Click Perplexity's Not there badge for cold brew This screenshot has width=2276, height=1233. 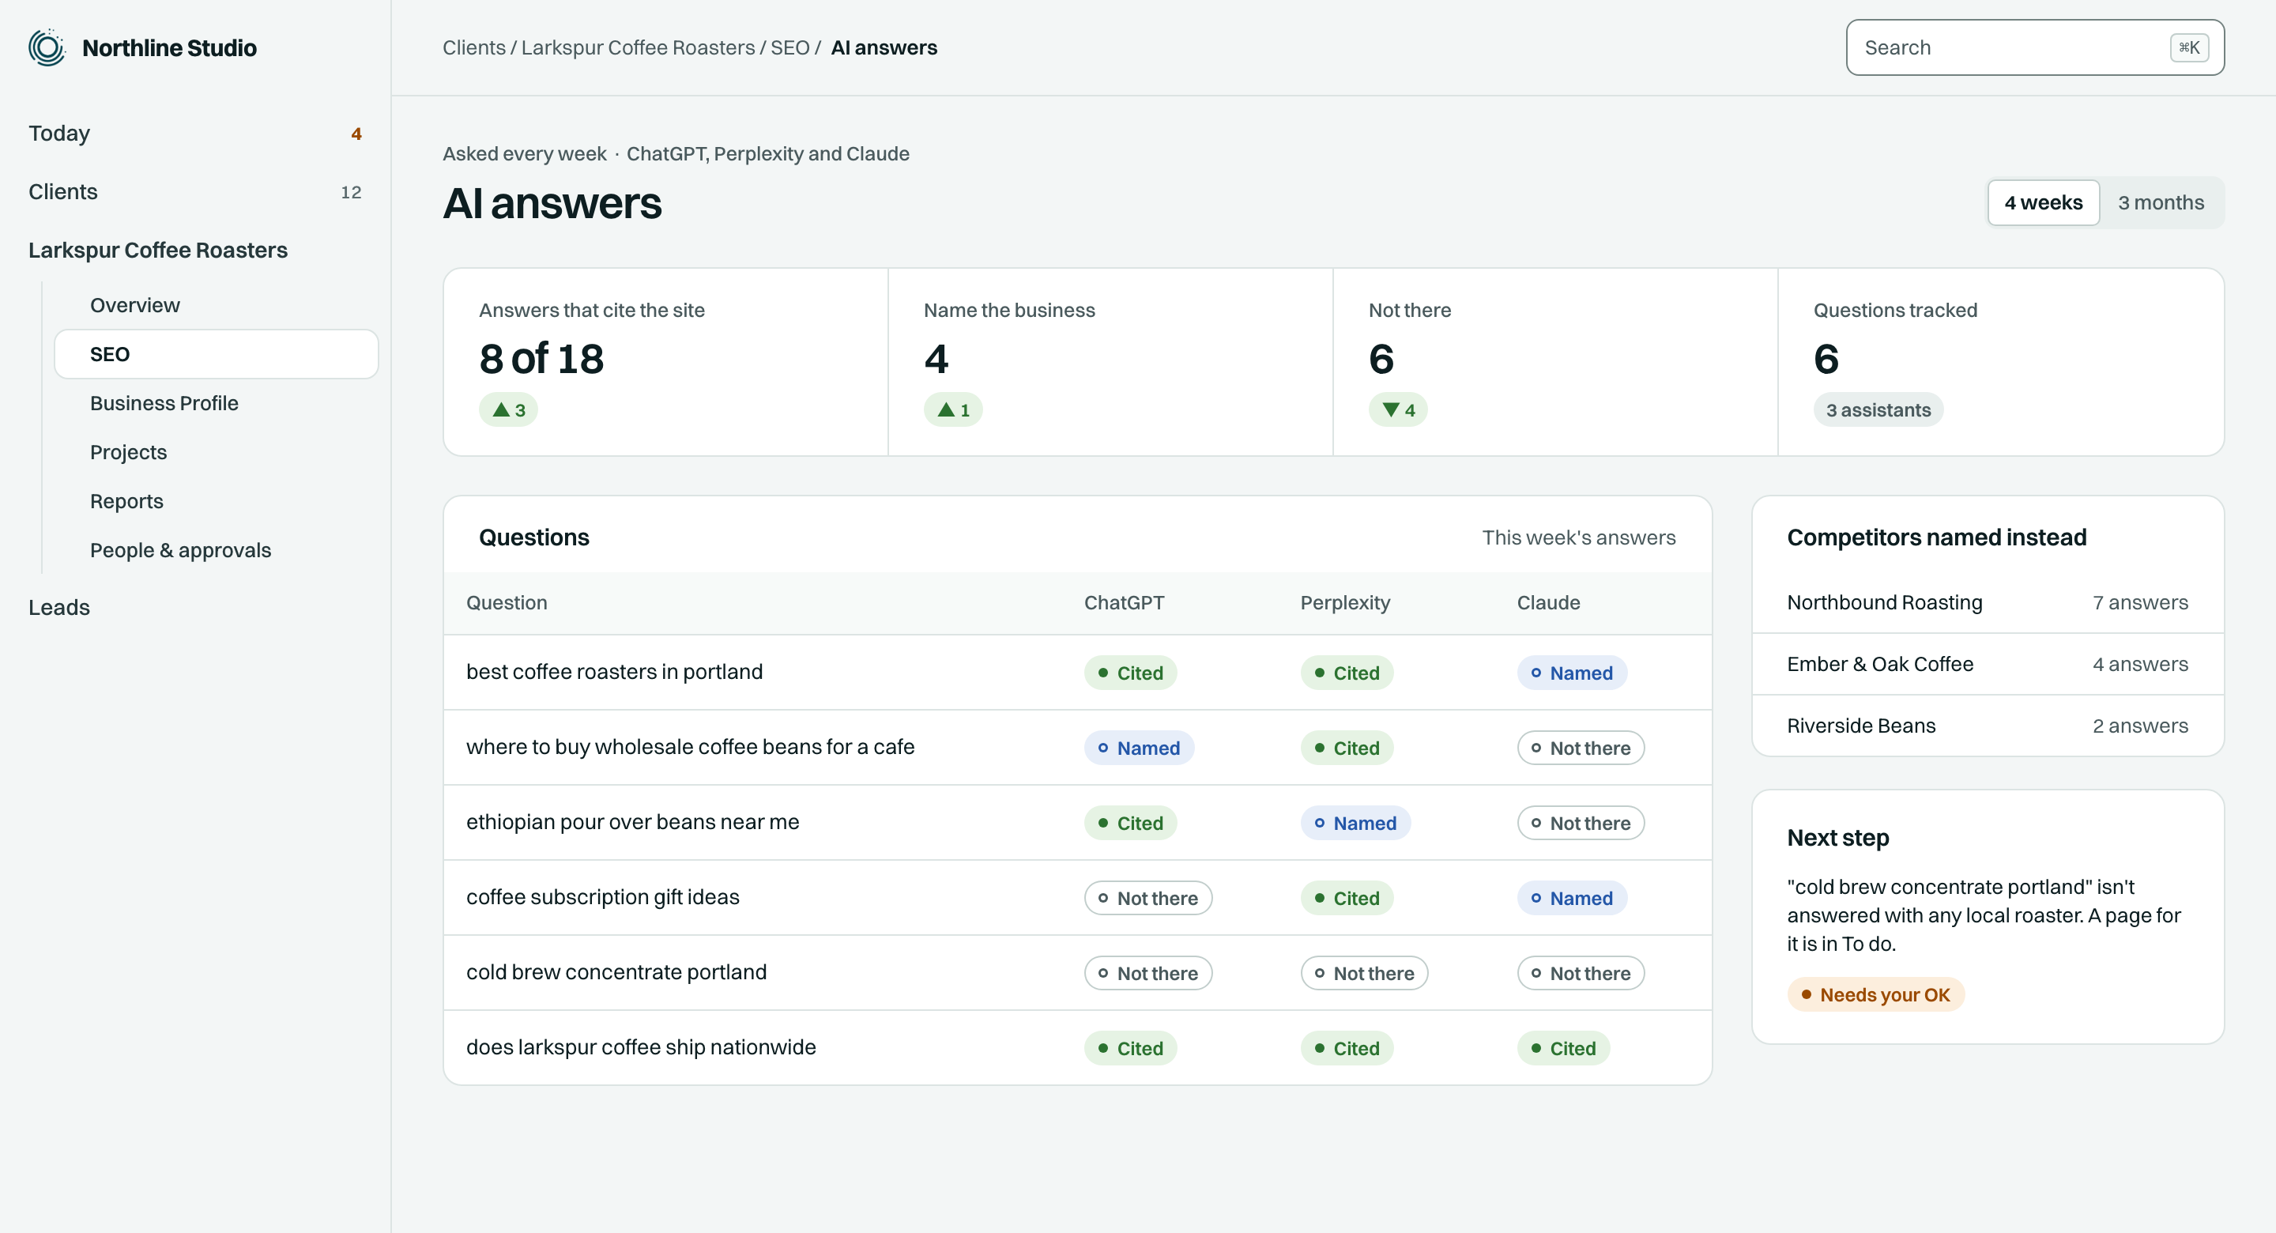[x=1364, y=974]
